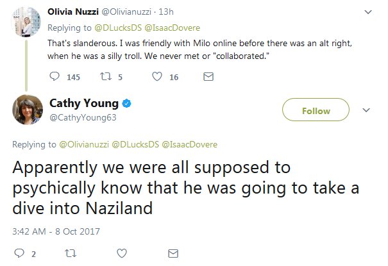Retweet Cathy Young's tweet
This screenshot has width=388, height=266.
[69, 253]
